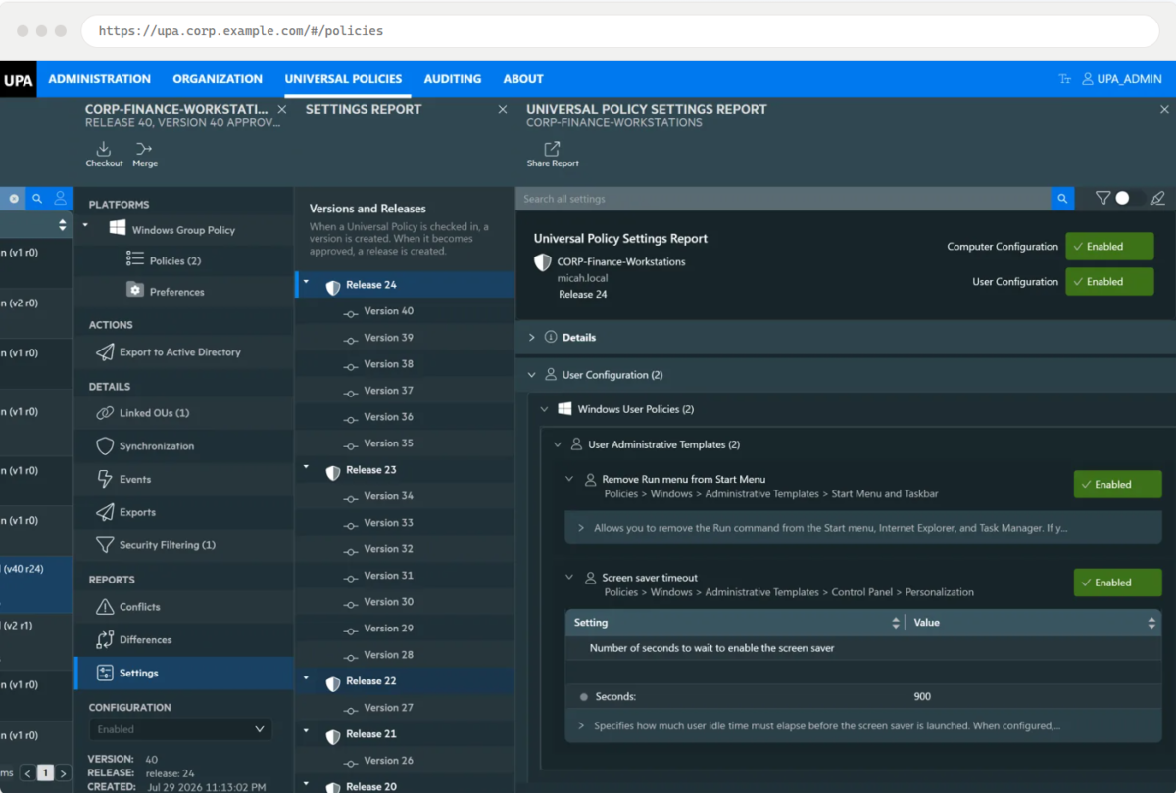This screenshot has width=1176, height=793.
Task: Close the Settings Report panel
Action: (503, 110)
